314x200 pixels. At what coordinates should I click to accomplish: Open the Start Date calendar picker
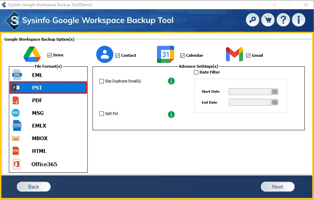275,92
